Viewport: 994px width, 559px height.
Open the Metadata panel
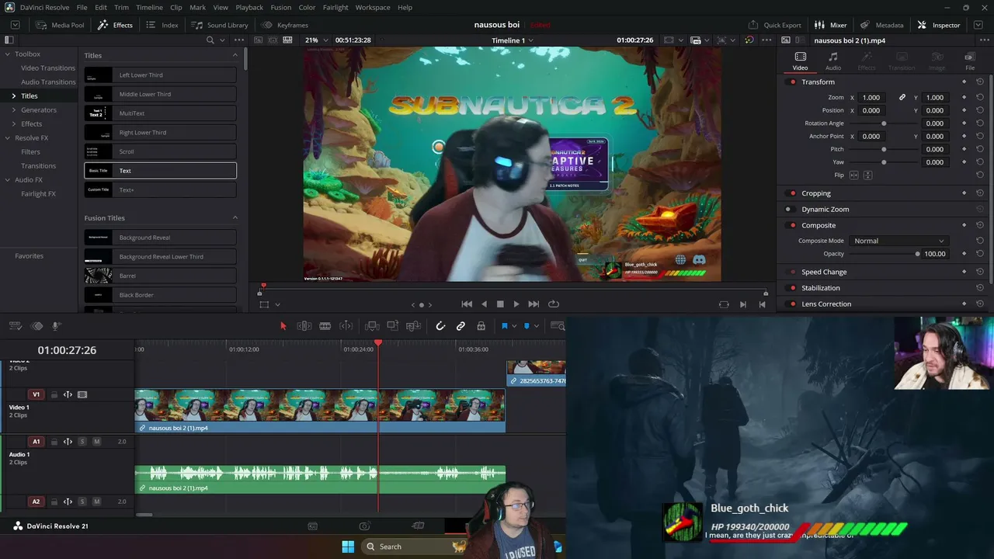[x=881, y=25]
